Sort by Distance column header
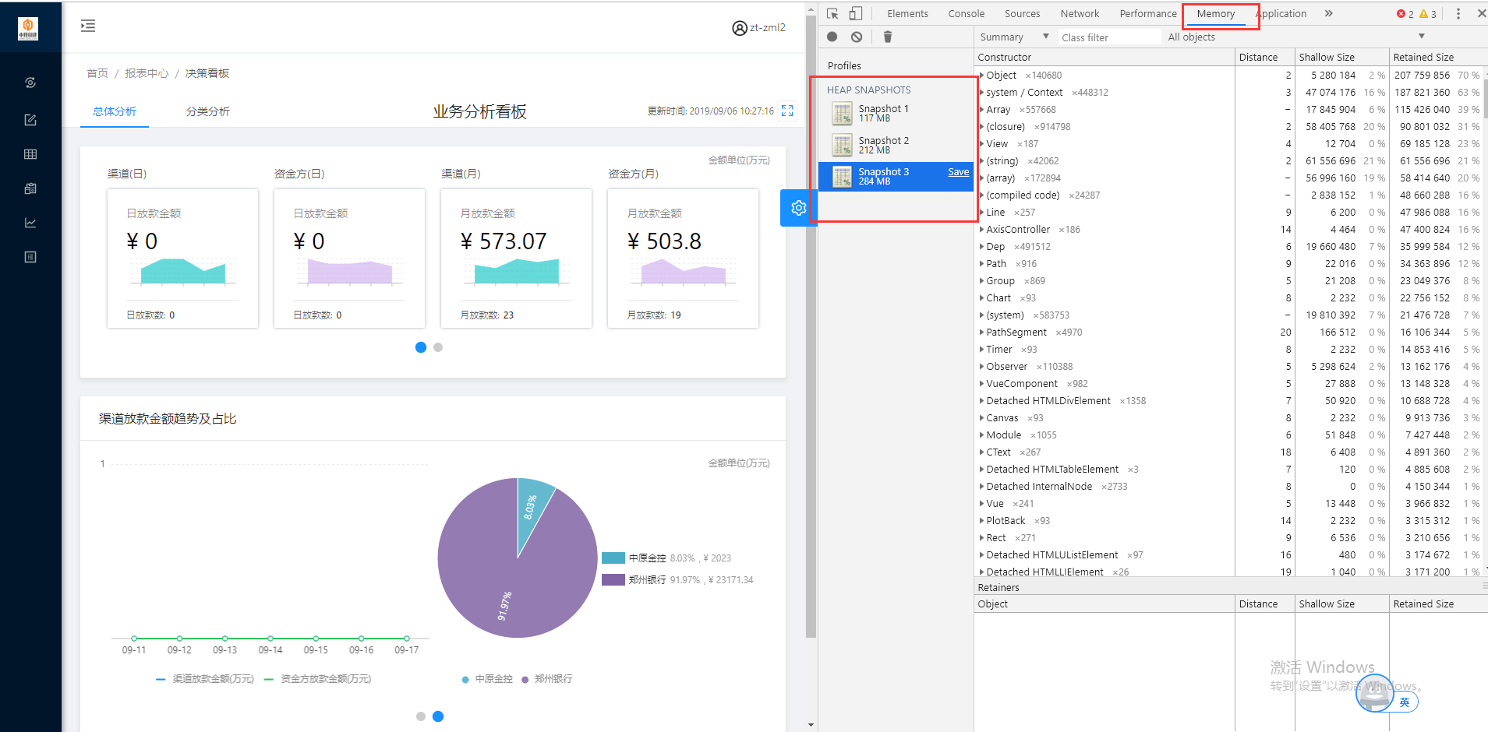This screenshot has height=732, width=1488. [1264, 58]
